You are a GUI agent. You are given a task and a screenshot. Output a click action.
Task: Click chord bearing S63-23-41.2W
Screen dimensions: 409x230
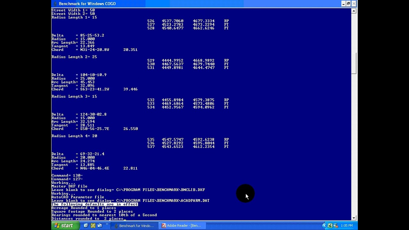pyautogui.click(x=95, y=89)
